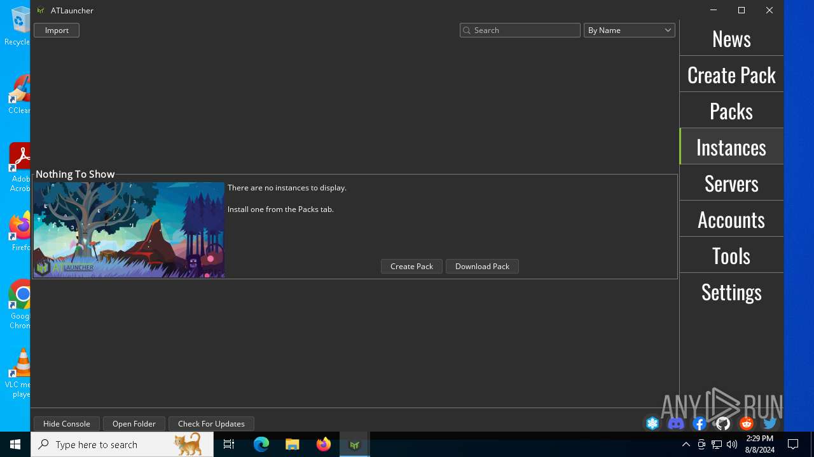Minimize the ATLauncher window

[x=714, y=10]
